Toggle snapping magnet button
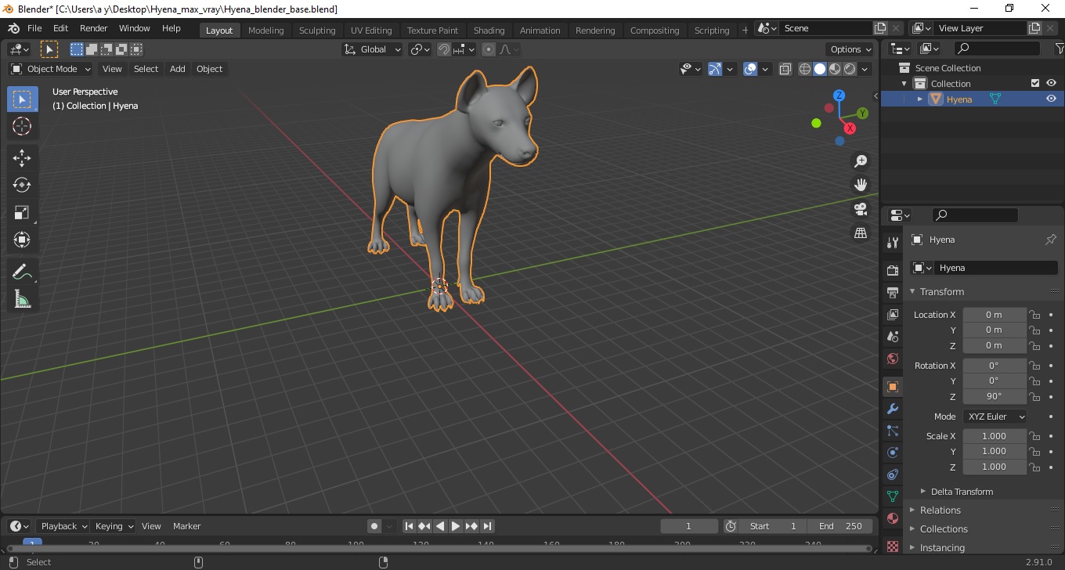 coord(444,49)
